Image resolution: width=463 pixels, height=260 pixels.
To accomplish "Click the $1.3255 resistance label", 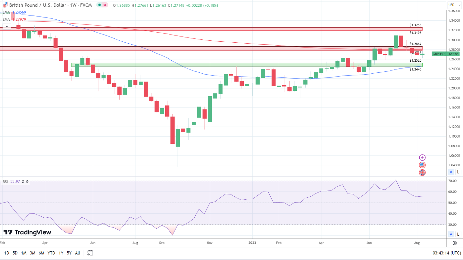I will click(415, 25).
